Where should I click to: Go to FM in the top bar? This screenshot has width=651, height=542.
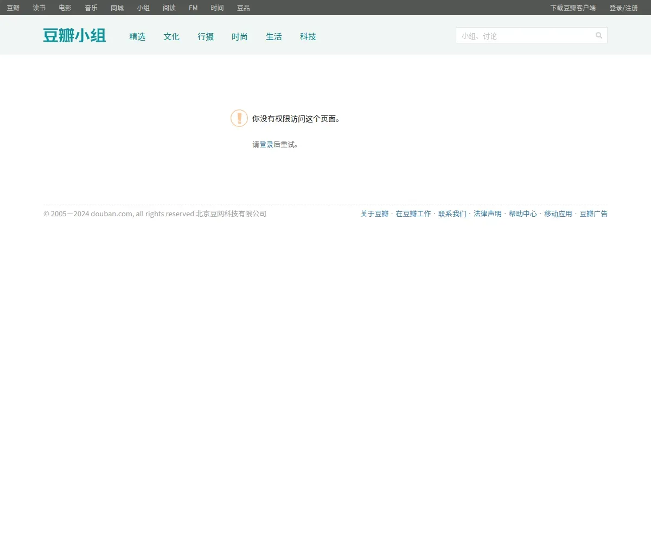pyautogui.click(x=193, y=8)
